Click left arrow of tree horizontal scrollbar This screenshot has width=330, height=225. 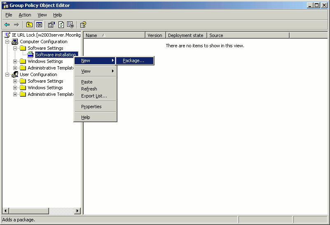[x=6, y=211]
